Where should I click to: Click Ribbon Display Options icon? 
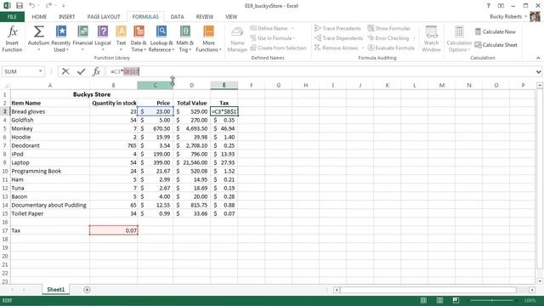point(501,6)
